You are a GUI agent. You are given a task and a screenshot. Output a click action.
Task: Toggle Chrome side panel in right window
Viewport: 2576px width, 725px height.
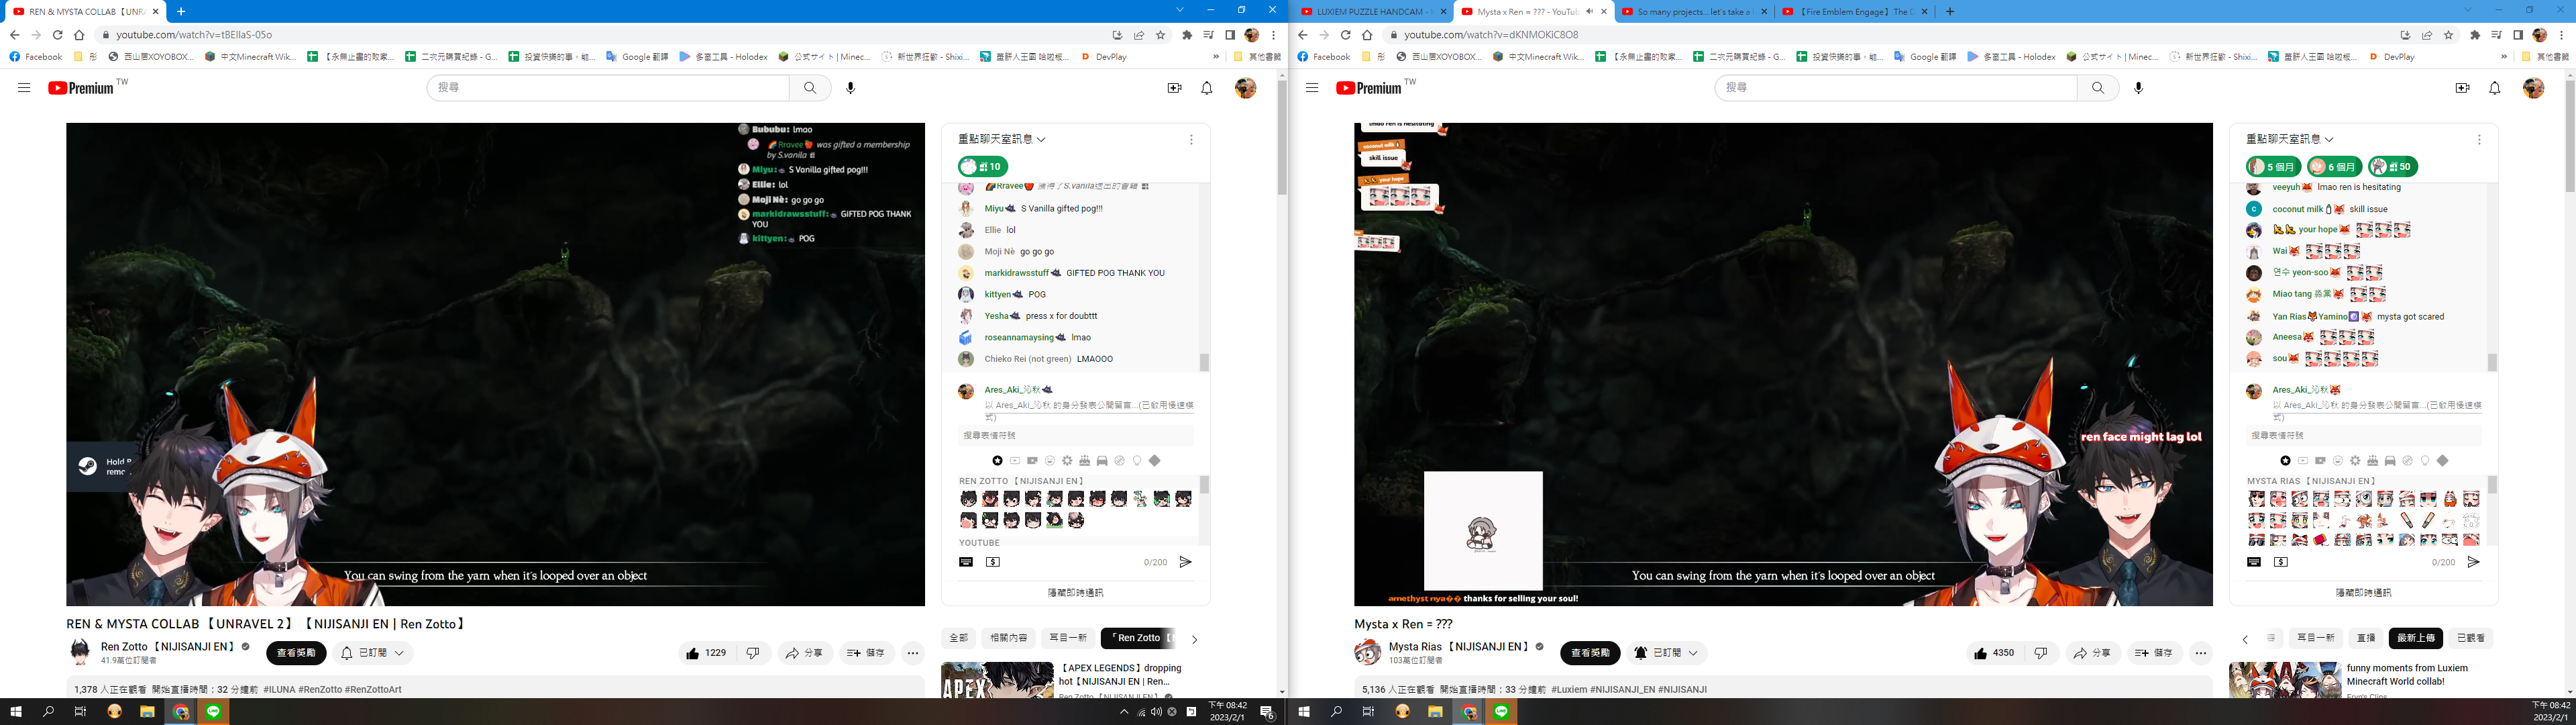(x=2518, y=35)
